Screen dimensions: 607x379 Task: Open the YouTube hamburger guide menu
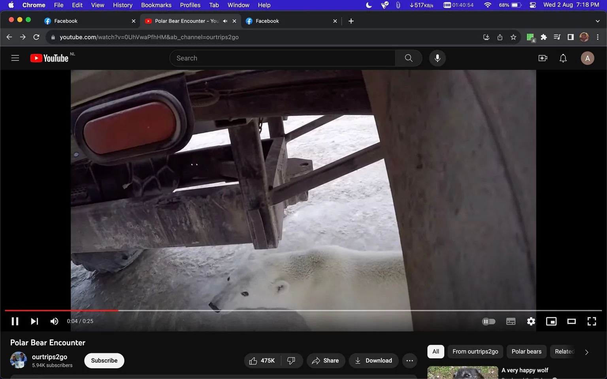click(15, 58)
